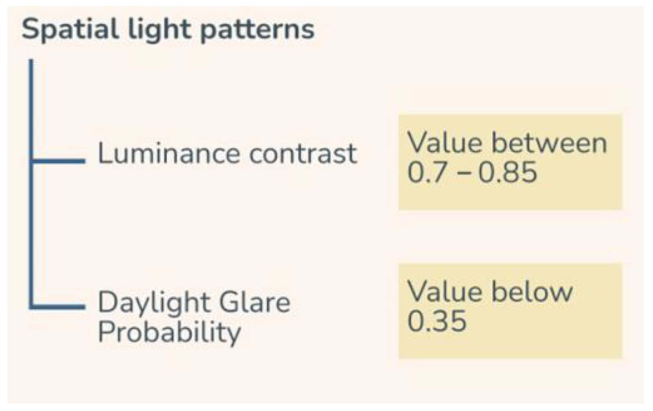Select the "Luminance contrast" tree item
This screenshot has width=653, height=411.
tap(227, 154)
